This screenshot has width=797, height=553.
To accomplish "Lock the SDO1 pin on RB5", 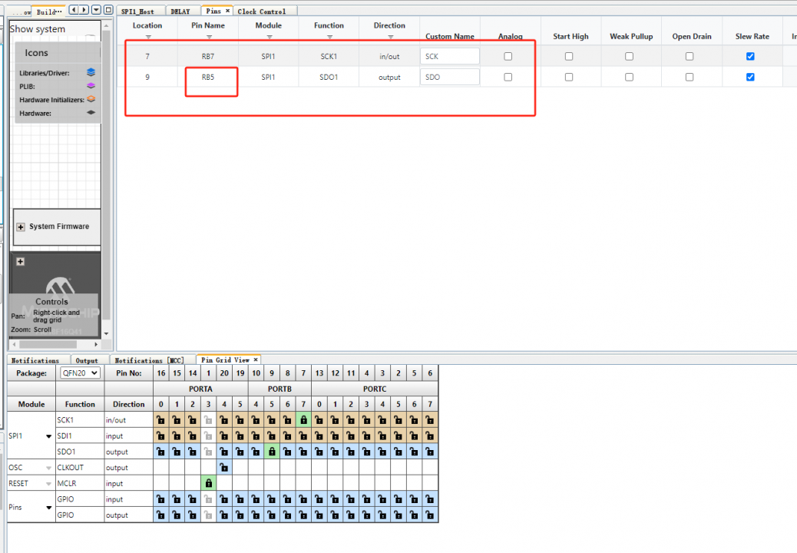I will tap(272, 452).
